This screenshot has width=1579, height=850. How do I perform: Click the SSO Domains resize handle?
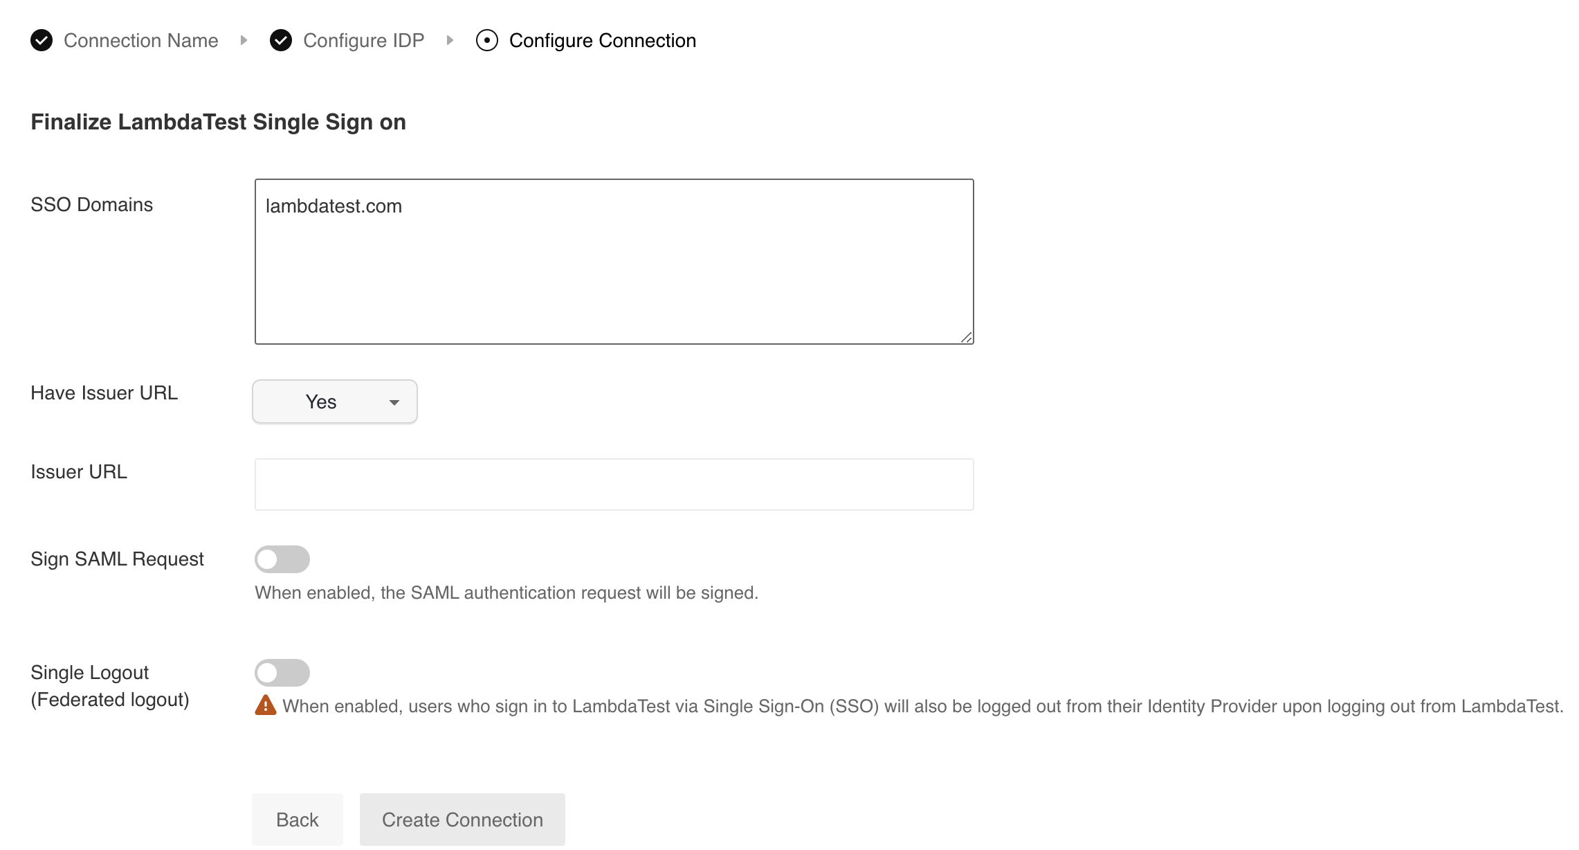[967, 337]
